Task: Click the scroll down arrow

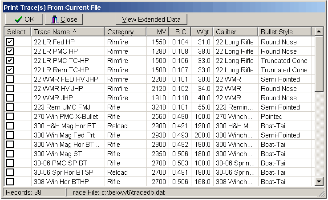Action: point(319,181)
